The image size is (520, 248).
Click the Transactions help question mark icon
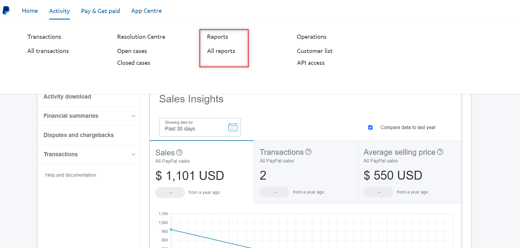(x=308, y=152)
